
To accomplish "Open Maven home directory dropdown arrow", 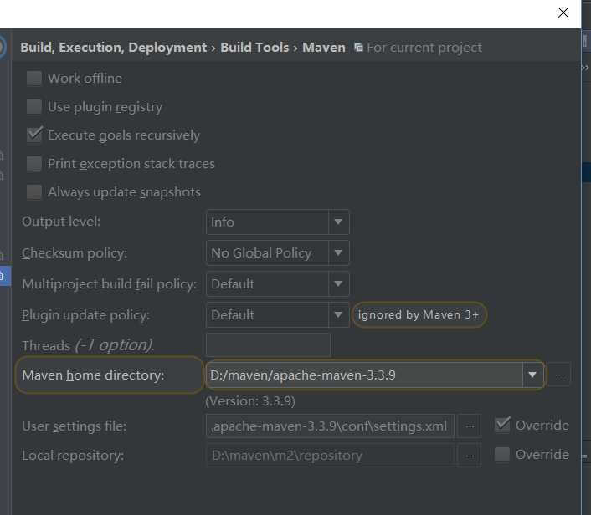I will tap(532, 375).
